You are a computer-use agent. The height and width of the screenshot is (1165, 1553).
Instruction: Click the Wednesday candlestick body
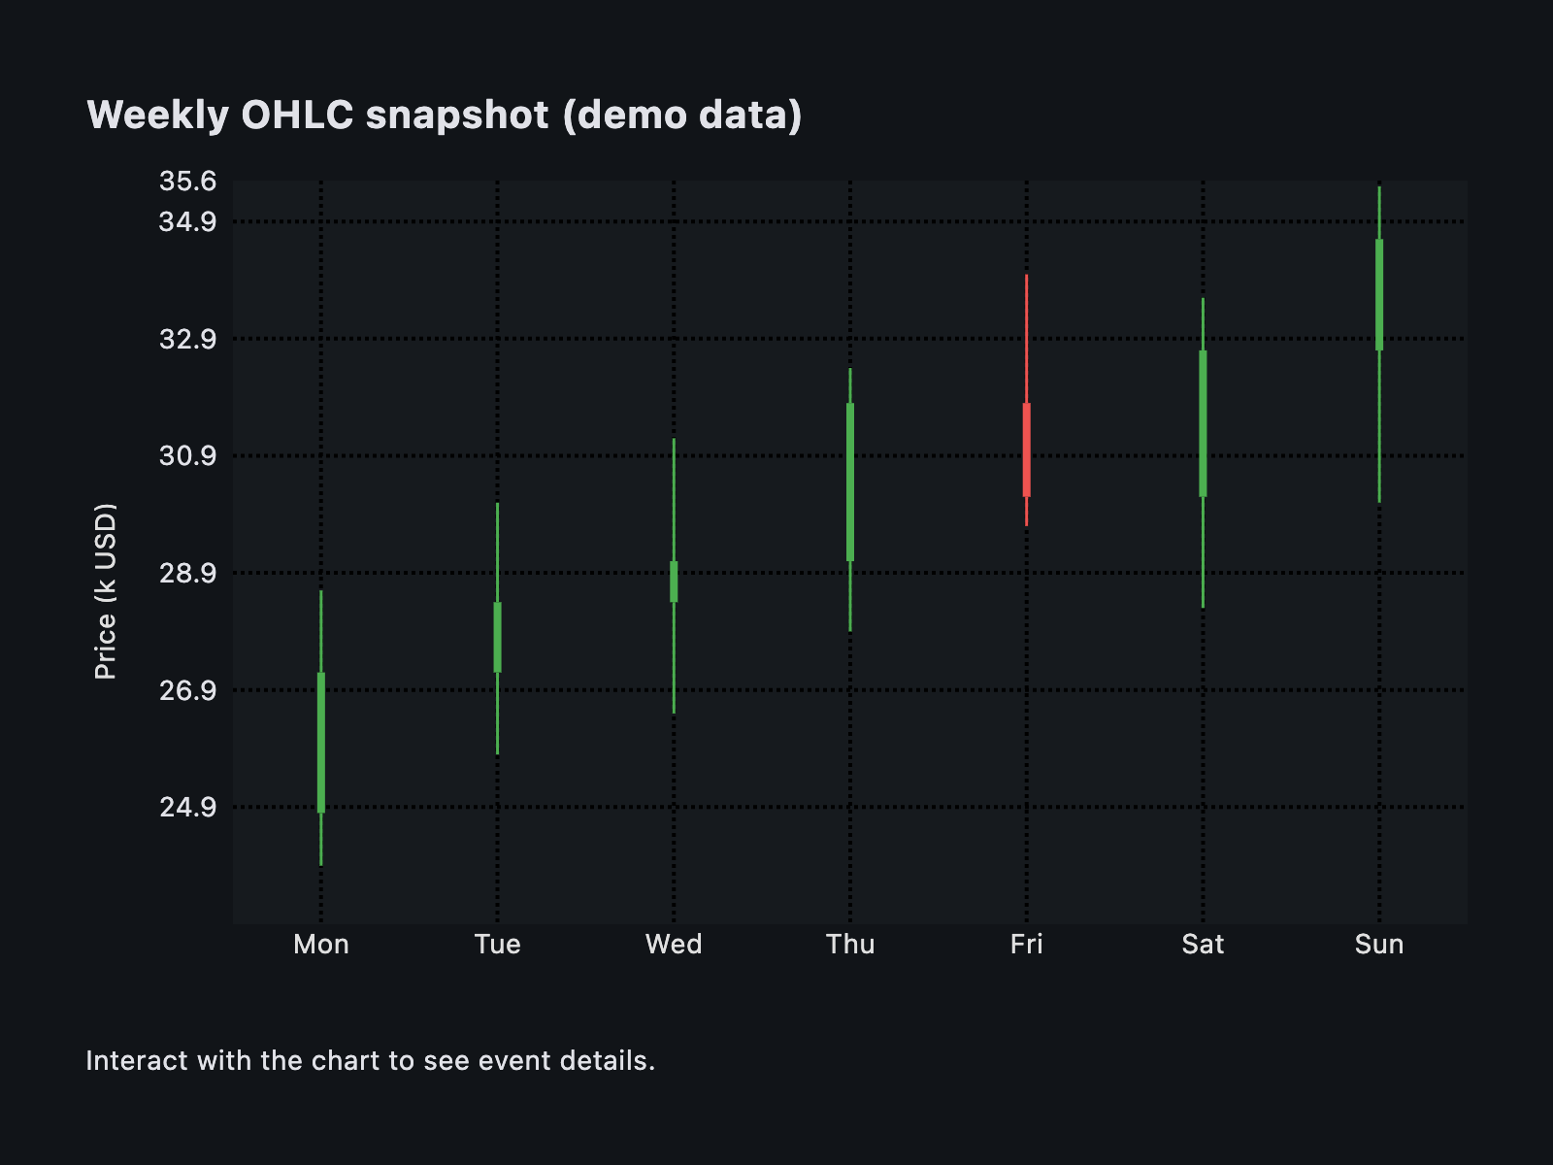(x=674, y=582)
